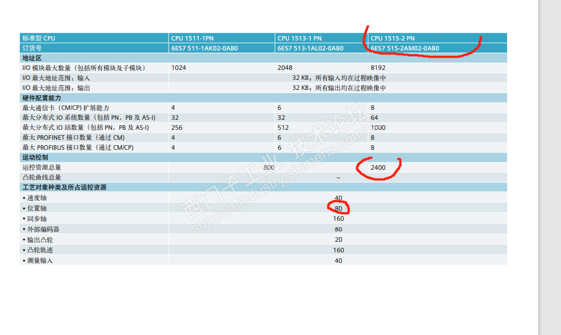
Task: Select the value 64
Action: tap(374, 118)
